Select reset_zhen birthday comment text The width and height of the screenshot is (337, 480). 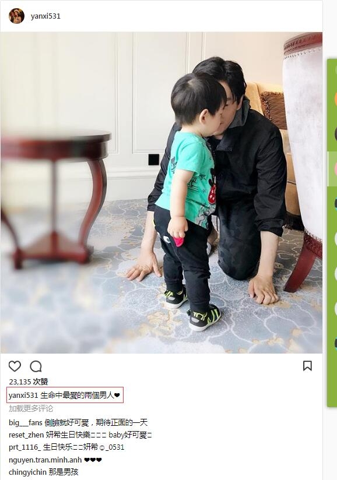tap(99, 435)
